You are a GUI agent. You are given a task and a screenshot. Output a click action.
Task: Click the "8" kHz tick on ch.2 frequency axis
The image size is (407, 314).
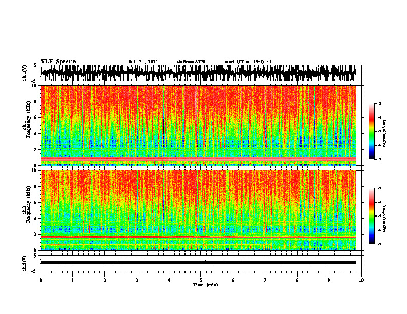[x=36, y=187]
